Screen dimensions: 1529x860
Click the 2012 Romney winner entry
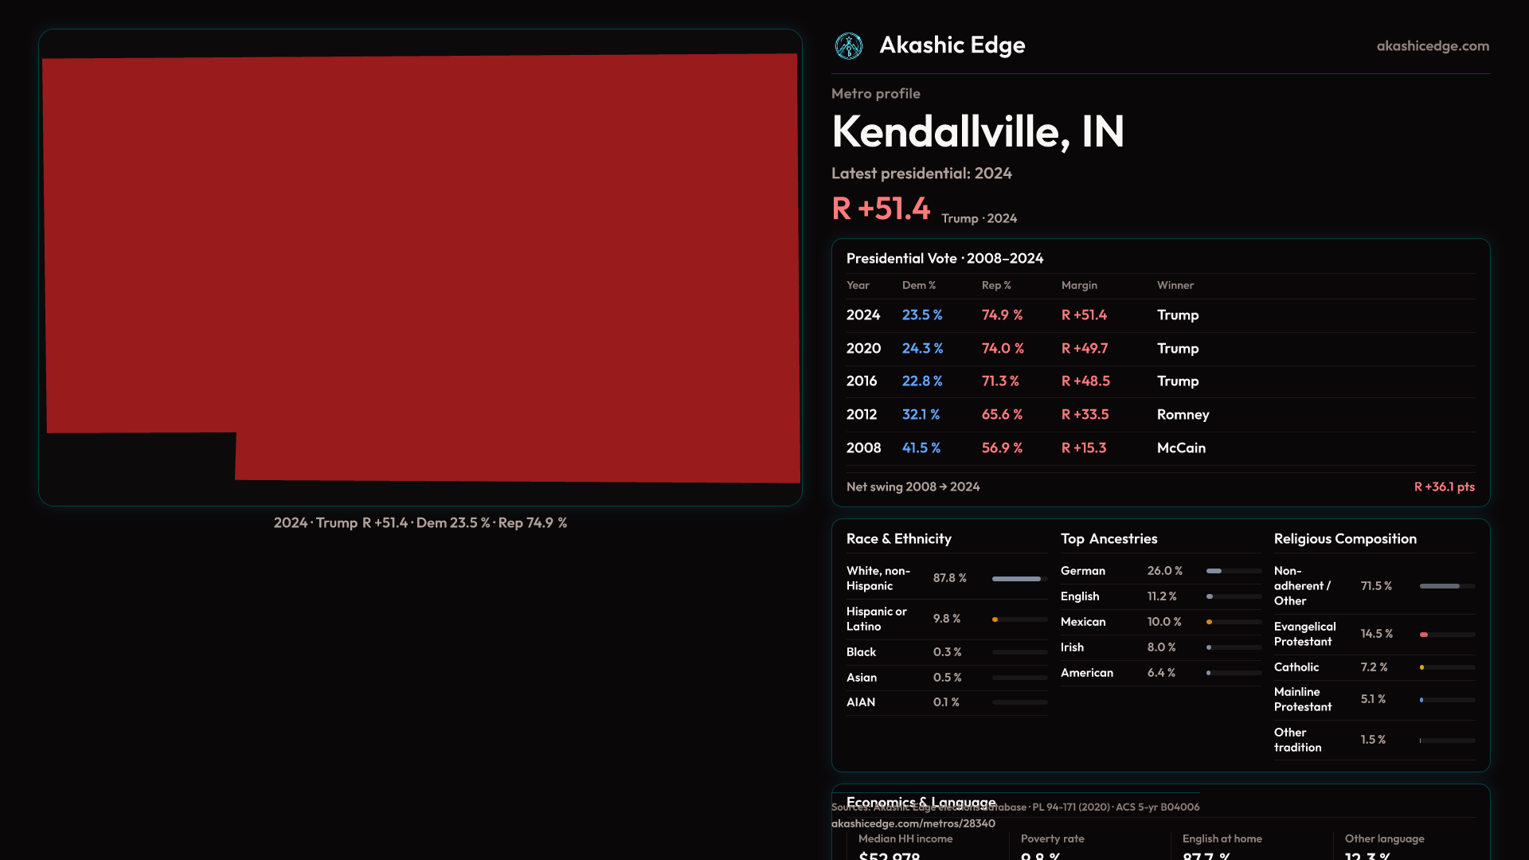coord(1182,415)
